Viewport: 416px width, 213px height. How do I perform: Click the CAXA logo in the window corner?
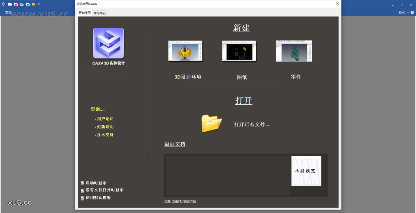tap(3, 4)
